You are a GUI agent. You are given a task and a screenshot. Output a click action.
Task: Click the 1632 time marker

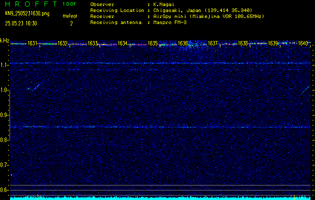click(x=62, y=43)
